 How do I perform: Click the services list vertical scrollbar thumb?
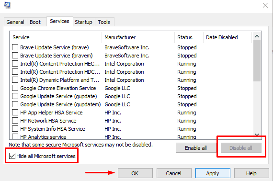[x=257, y=60]
